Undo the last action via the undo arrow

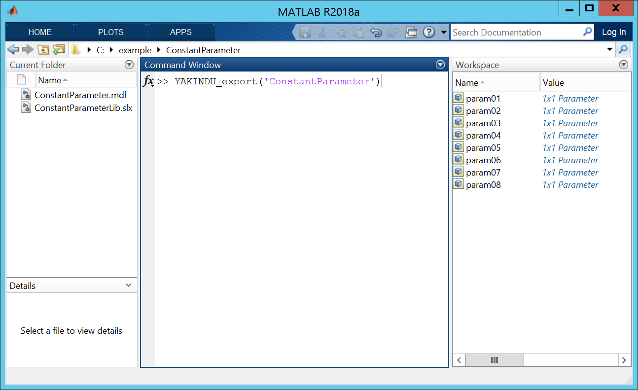pyautogui.click(x=376, y=32)
